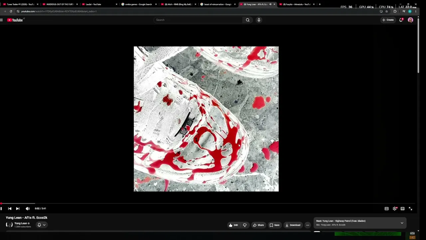Start voice search with the microphone
The image size is (426, 240).
[x=259, y=20]
